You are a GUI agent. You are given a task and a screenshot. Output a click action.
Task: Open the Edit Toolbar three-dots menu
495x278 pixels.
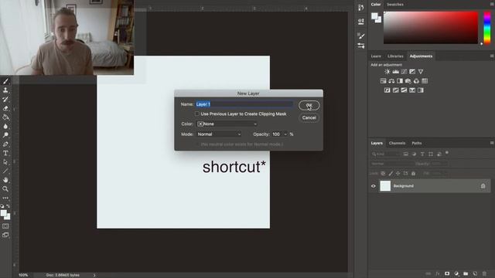coord(5,198)
